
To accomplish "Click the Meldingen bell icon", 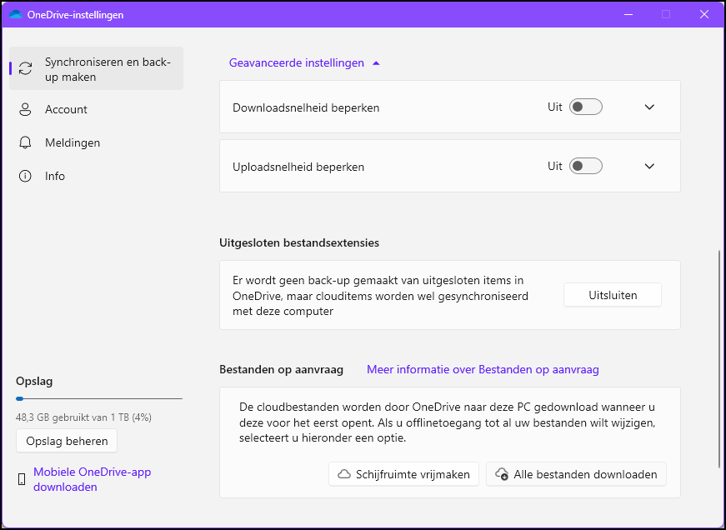I will pos(25,142).
